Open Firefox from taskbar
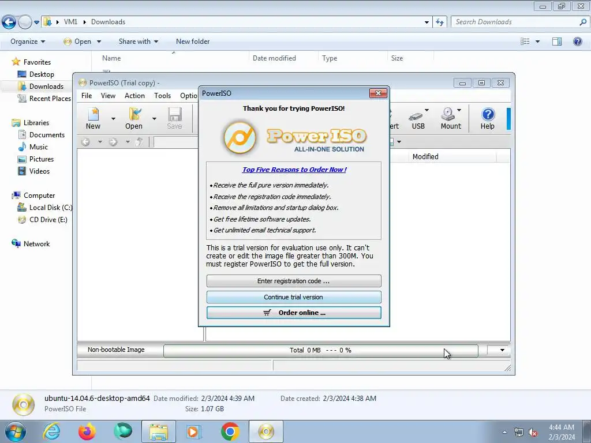 [87, 431]
